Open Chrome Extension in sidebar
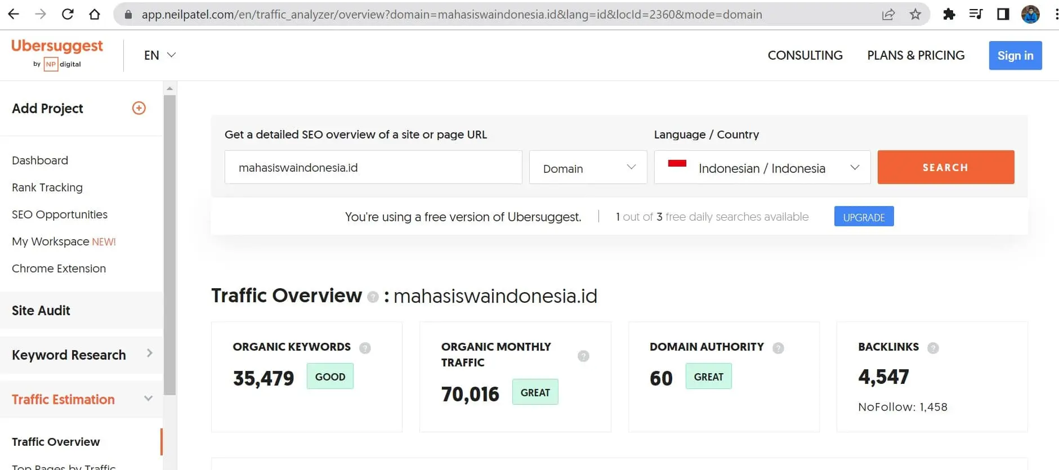 tap(59, 268)
